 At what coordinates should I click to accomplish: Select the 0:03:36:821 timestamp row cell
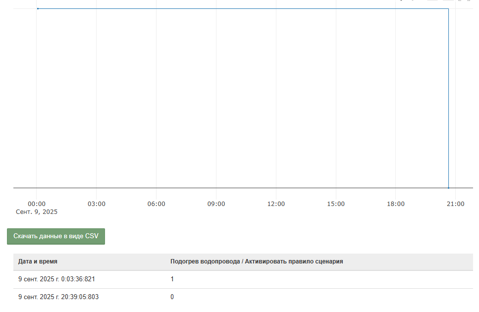(56, 279)
